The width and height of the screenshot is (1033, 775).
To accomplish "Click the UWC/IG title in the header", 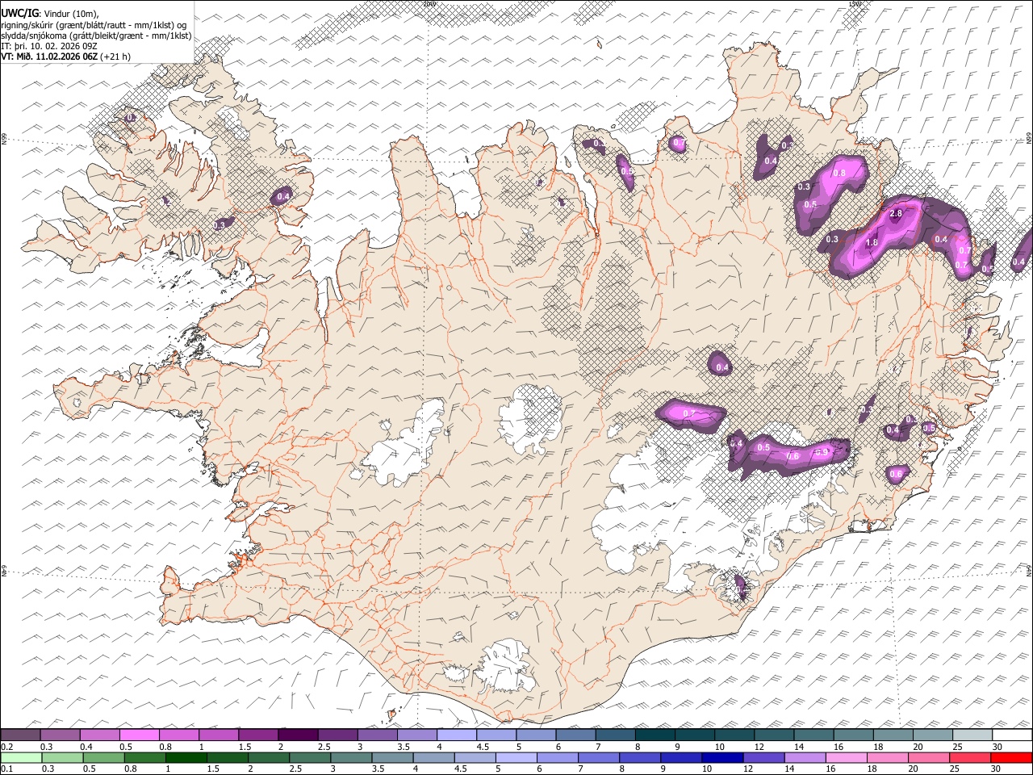I will pos(20,13).
